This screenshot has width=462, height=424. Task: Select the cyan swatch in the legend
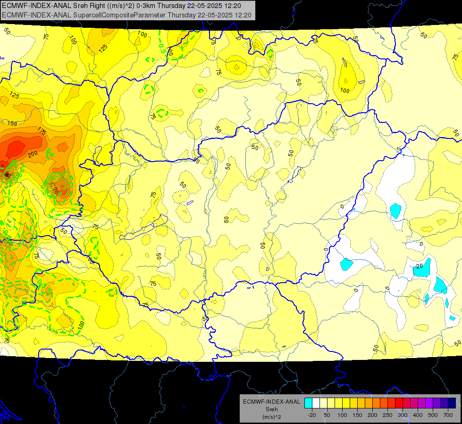(308, 403)
